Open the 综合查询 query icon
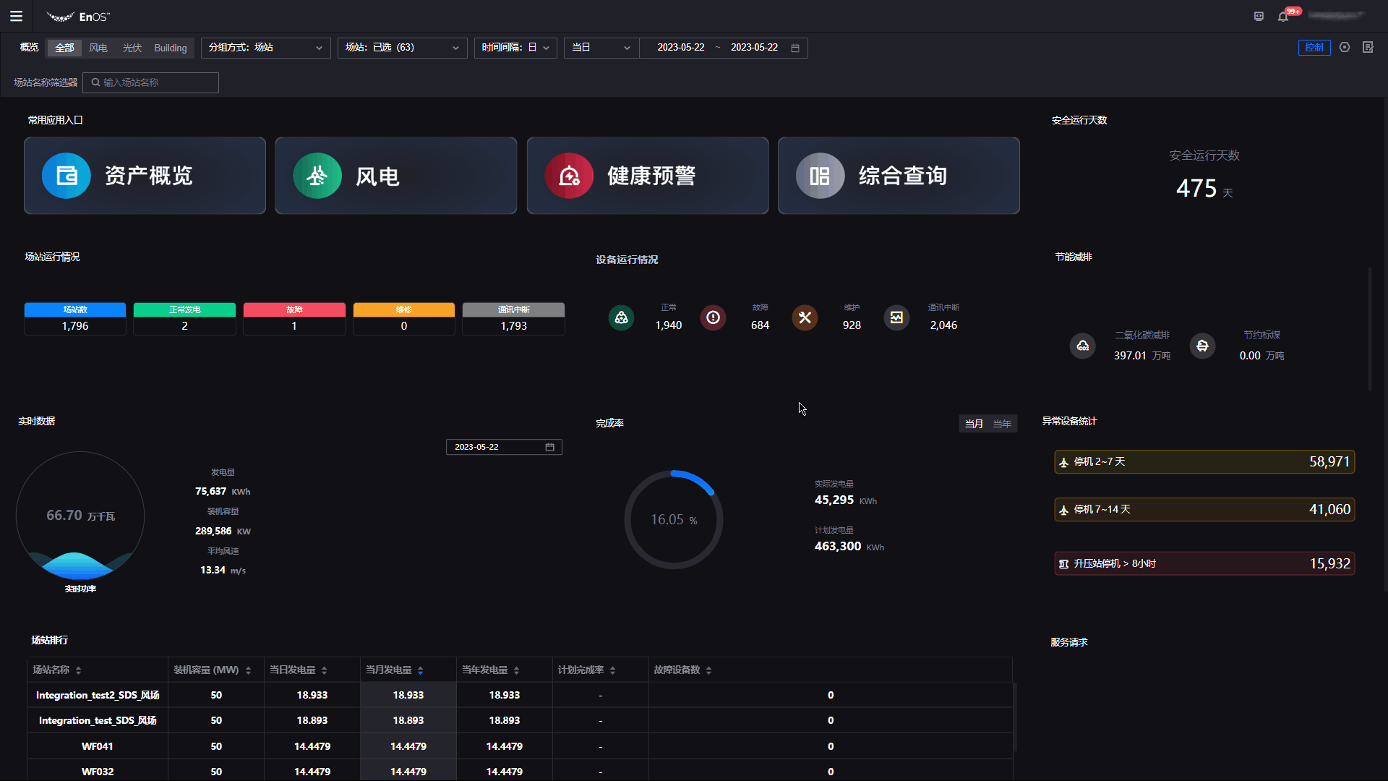Screen dimensions: 1388x781 click(820, 176)
